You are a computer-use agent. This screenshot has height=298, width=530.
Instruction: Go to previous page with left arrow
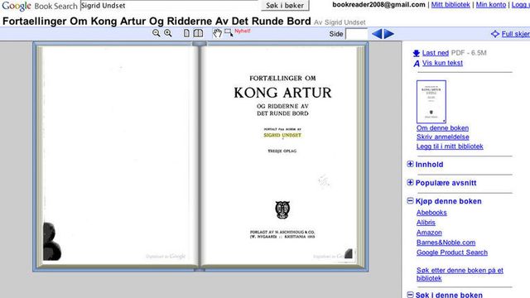pos(377,34)
